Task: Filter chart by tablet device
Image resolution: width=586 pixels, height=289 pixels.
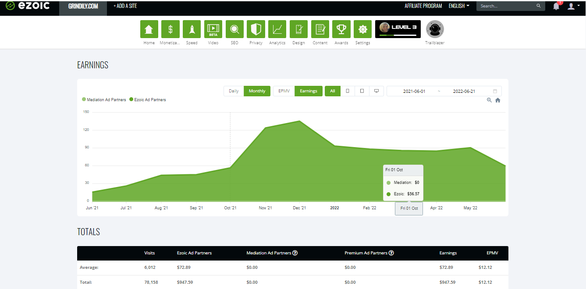Action: (362, 91)
